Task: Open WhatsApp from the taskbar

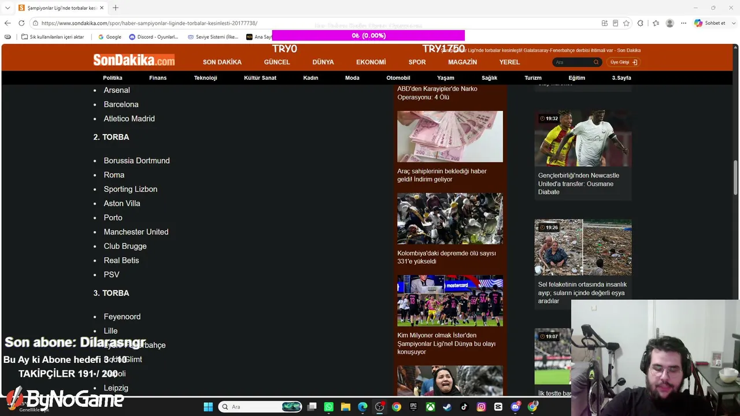Action: [329, 407]
